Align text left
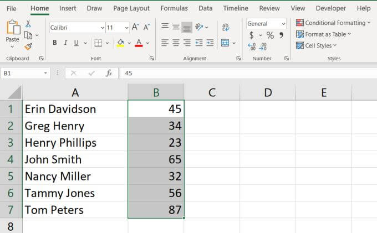 [x=165, y=43]
